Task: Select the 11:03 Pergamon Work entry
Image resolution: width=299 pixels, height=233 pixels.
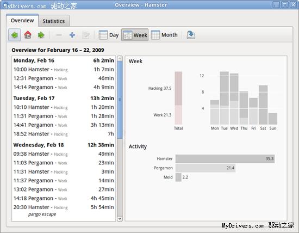Action: (x=64, y=163)
